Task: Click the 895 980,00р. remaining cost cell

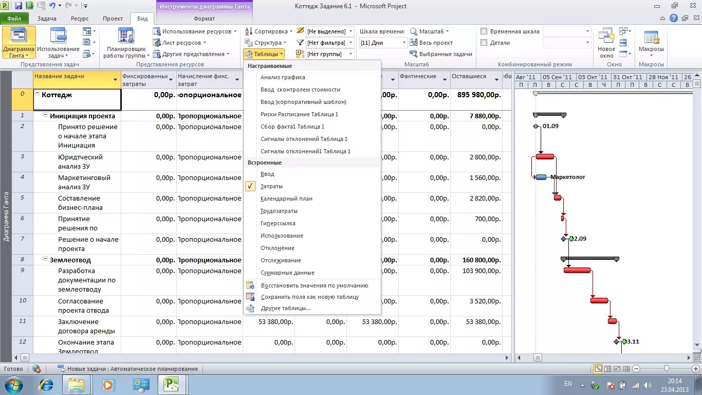Action: click(x=476, y=100)
